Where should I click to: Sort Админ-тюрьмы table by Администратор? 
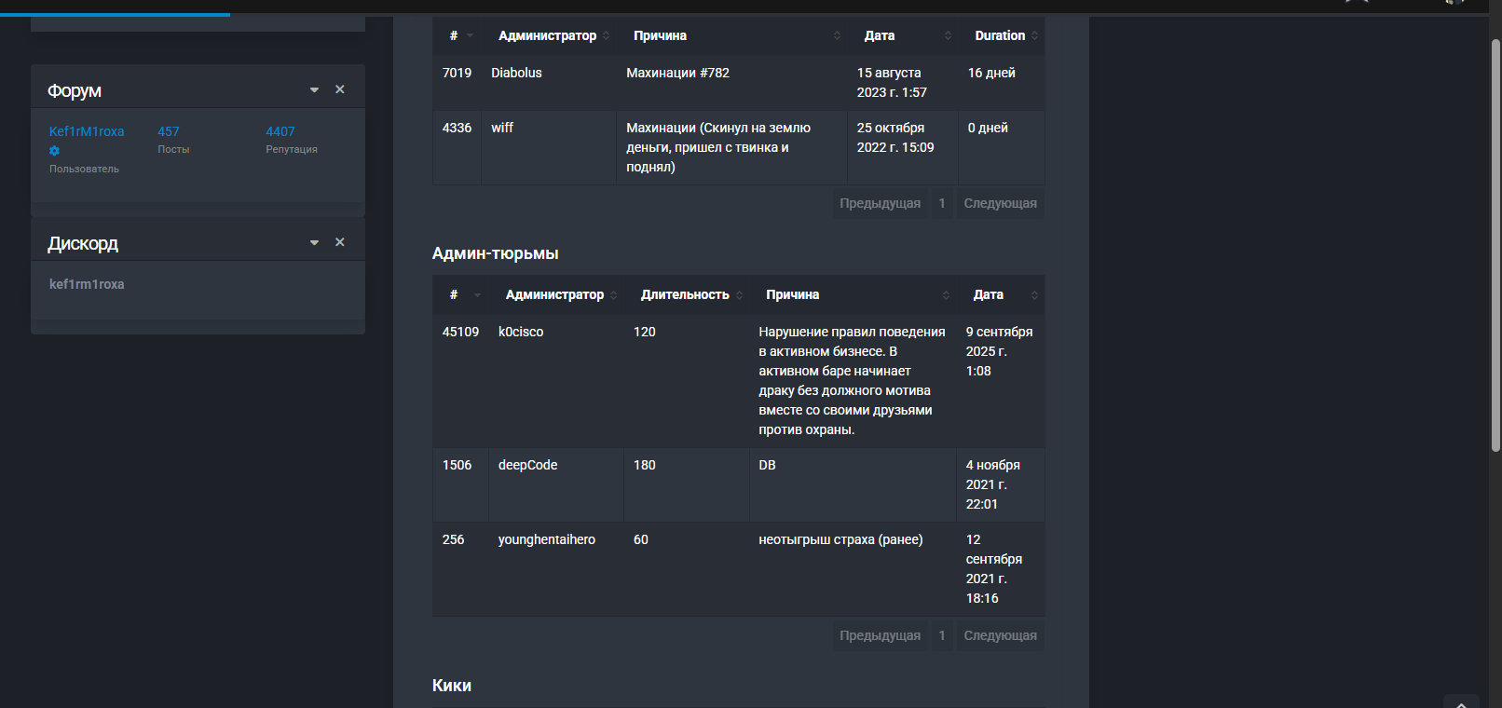pyautogui.click(x=614, y=295)
